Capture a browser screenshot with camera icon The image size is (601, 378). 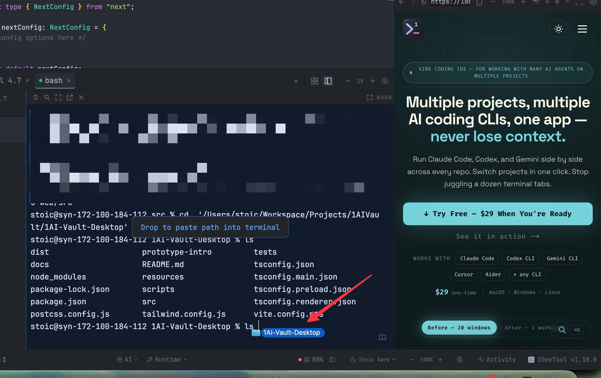[x=536, y=2]
